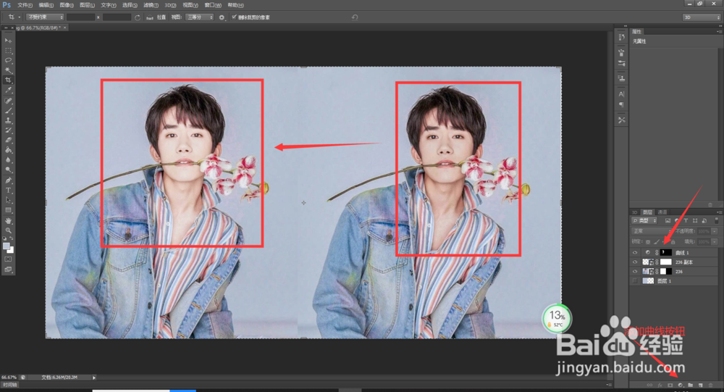Select the Blur tool
This screenshot has width=724, height=392.
[8, 160]
